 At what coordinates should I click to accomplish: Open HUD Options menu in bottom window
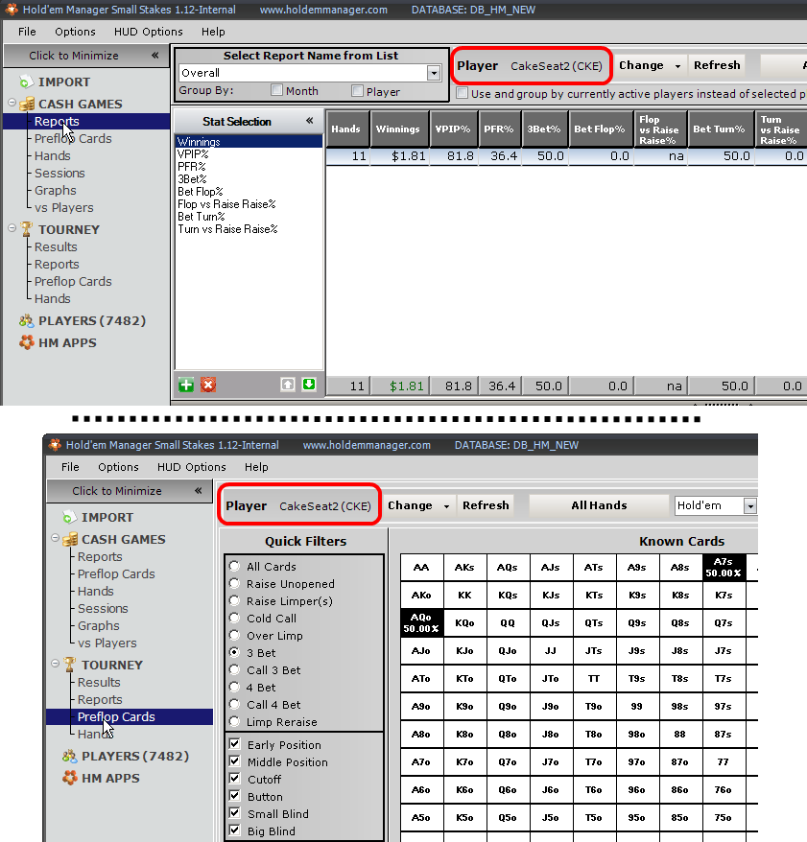pos(191,467)
